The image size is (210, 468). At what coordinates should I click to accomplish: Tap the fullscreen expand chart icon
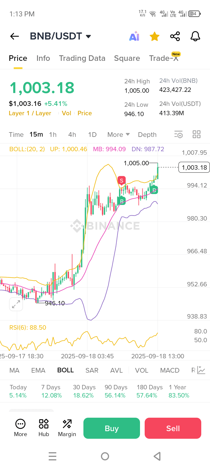click(16, 304)
